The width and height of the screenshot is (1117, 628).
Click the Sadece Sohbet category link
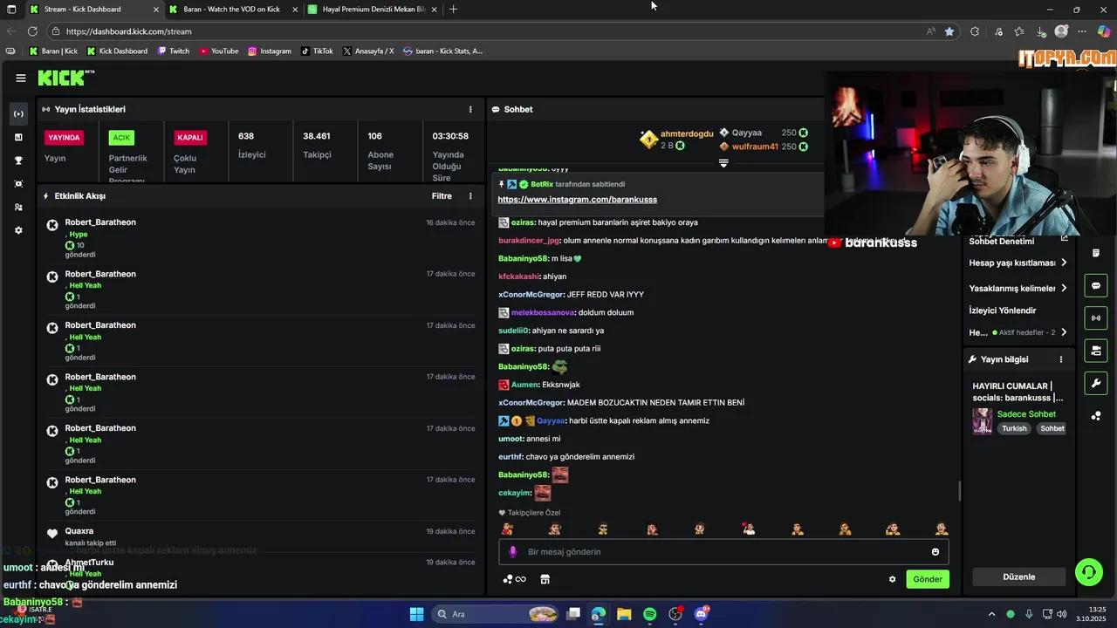[1026, 414]
